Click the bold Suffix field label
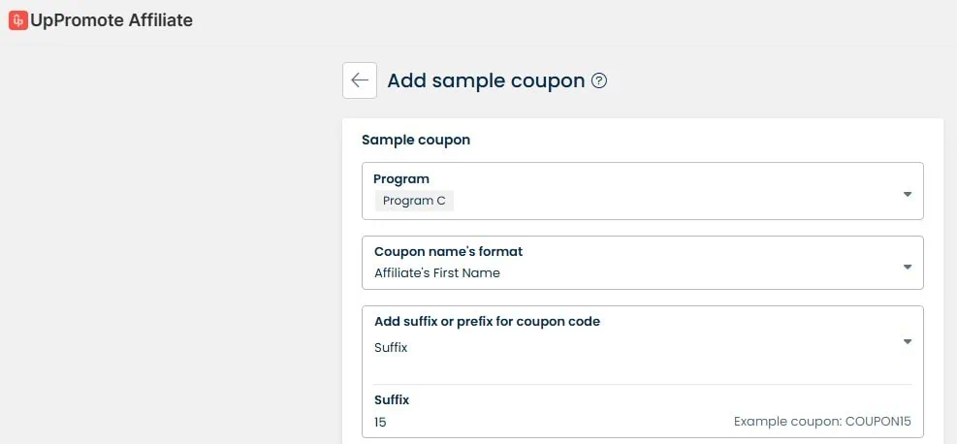The height and width of the screenshot is (444, 957). (x=392, y=399)
